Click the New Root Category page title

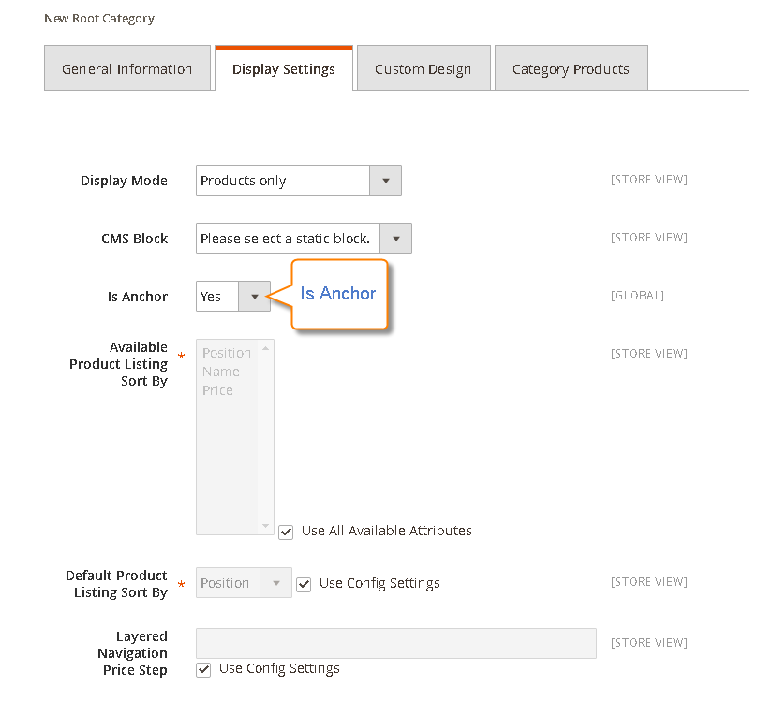pos(98,18)
